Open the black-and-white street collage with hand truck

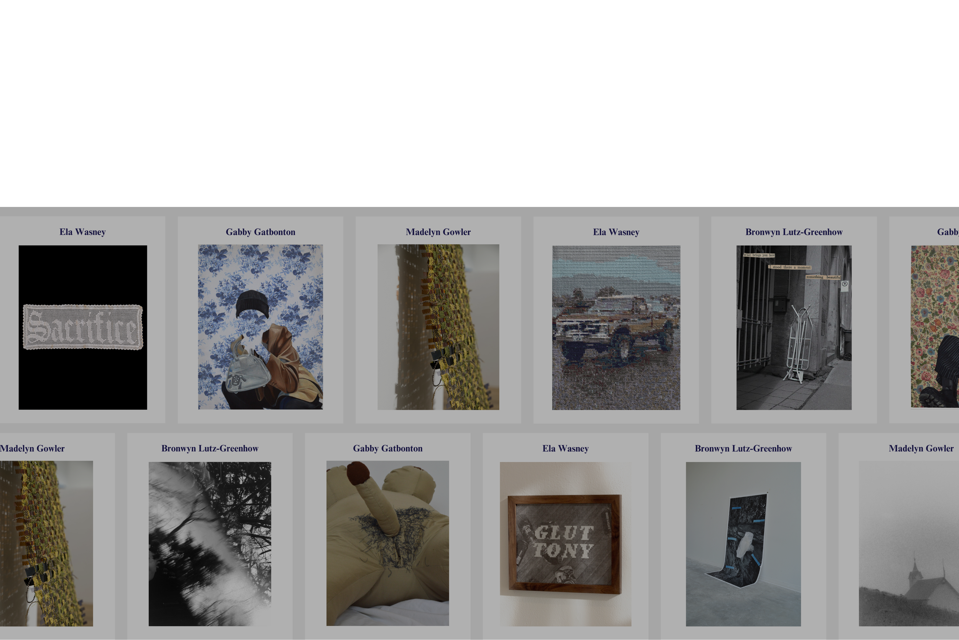[x=794, y=327]
